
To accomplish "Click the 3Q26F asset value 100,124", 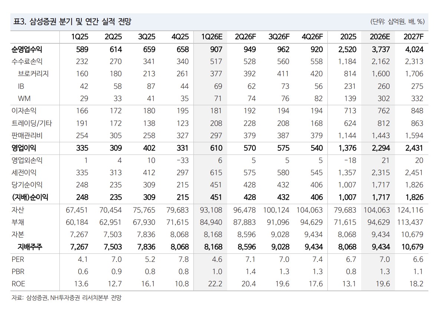I will pyautogui.click(x=276, y=210).
